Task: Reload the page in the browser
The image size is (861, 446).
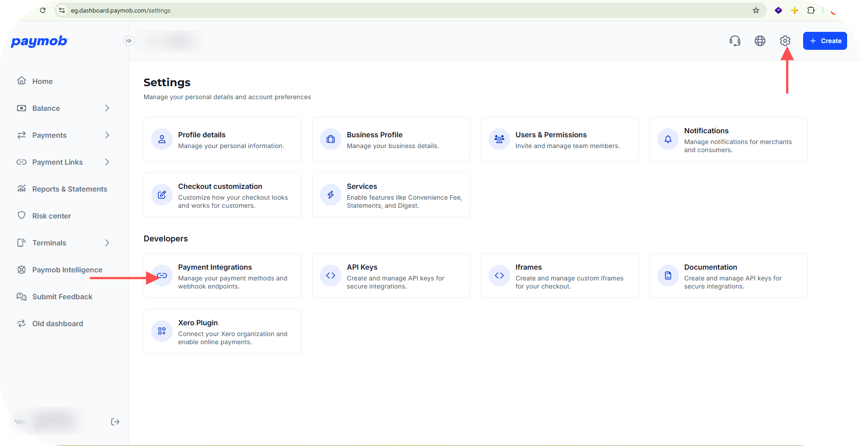Action: pyautogui.click(x=43, y=10)
